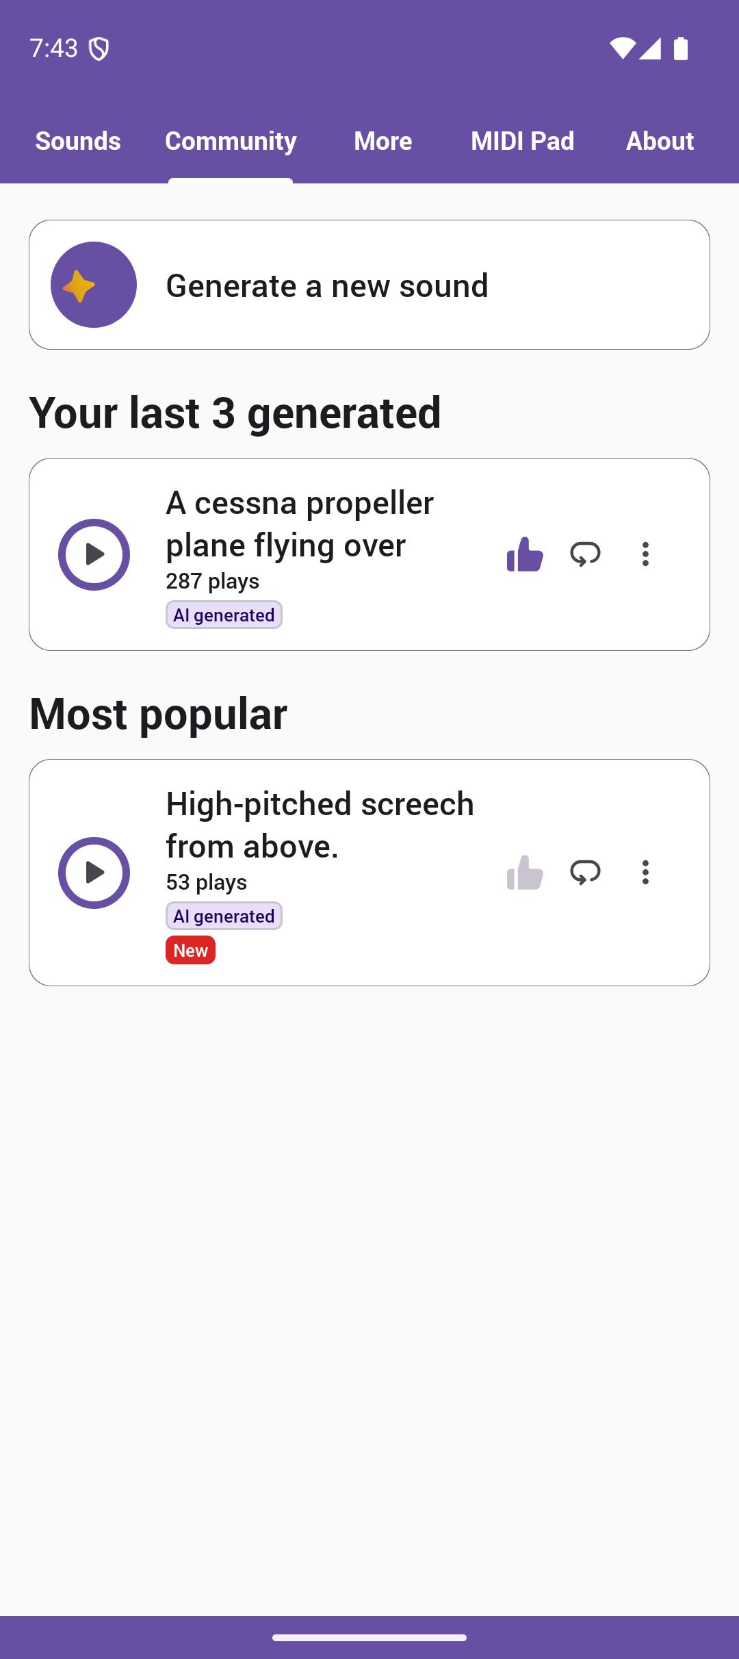Viewport: 739px width, 1659px height.
Task: Go to the MIDI Pad tab
Action: [523, 141]
